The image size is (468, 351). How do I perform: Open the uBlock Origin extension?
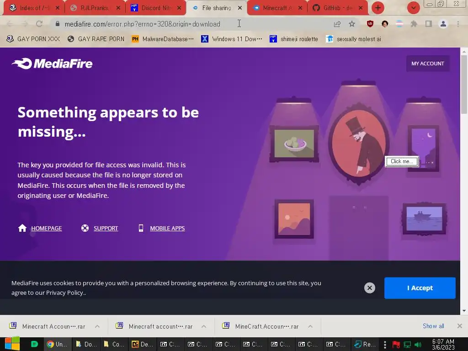(370, 24)
